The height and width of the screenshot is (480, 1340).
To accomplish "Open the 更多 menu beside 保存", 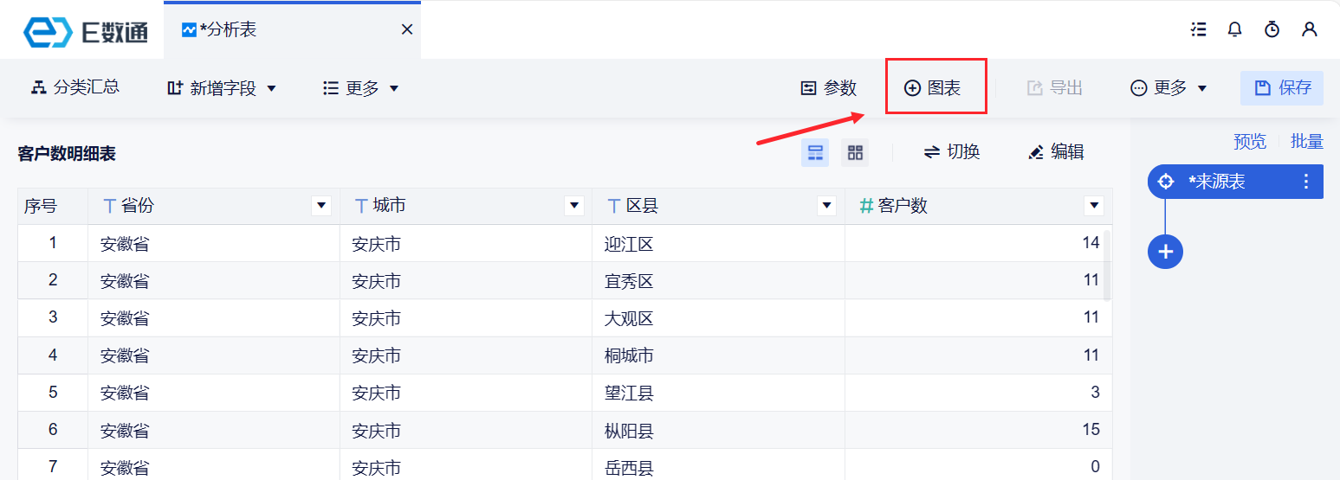I will (x=1168, y=88).
